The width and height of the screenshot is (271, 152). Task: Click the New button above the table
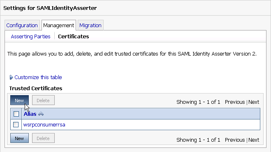tap(19, 100)
